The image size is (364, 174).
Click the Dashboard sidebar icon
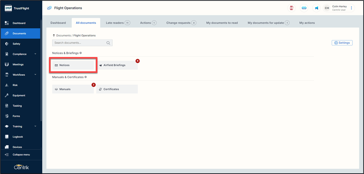(7, 23)
